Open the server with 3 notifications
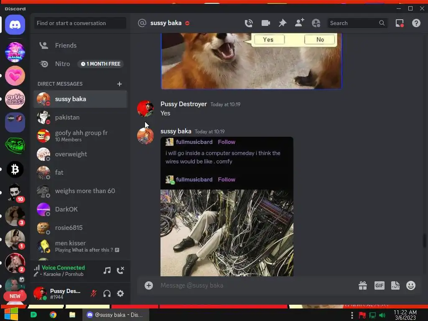This screenshot has height=321, width=428. click(x=15, y=216)
